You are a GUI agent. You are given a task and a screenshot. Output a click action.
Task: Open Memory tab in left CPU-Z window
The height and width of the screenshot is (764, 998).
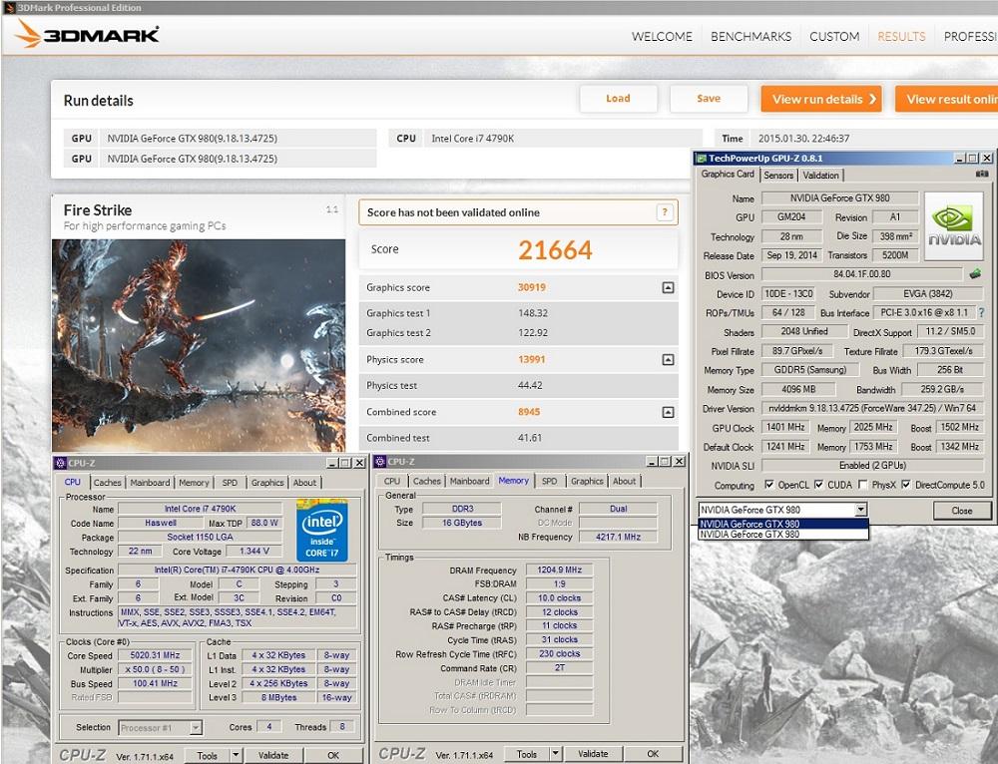click(x=195, y=483)
